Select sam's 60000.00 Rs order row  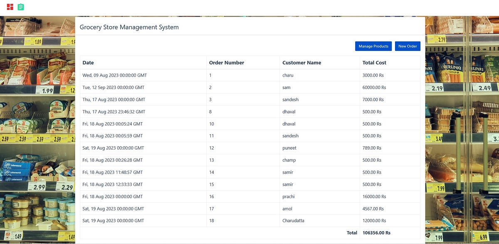(249, 87)
